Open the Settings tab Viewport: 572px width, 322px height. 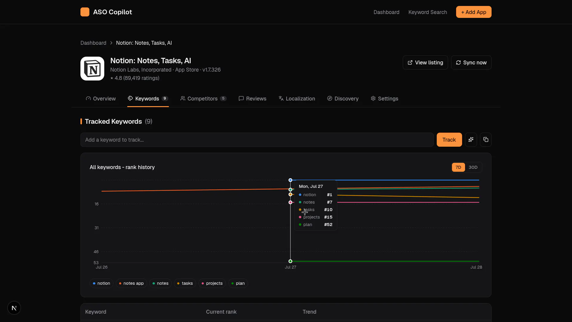tap(384, 99)
